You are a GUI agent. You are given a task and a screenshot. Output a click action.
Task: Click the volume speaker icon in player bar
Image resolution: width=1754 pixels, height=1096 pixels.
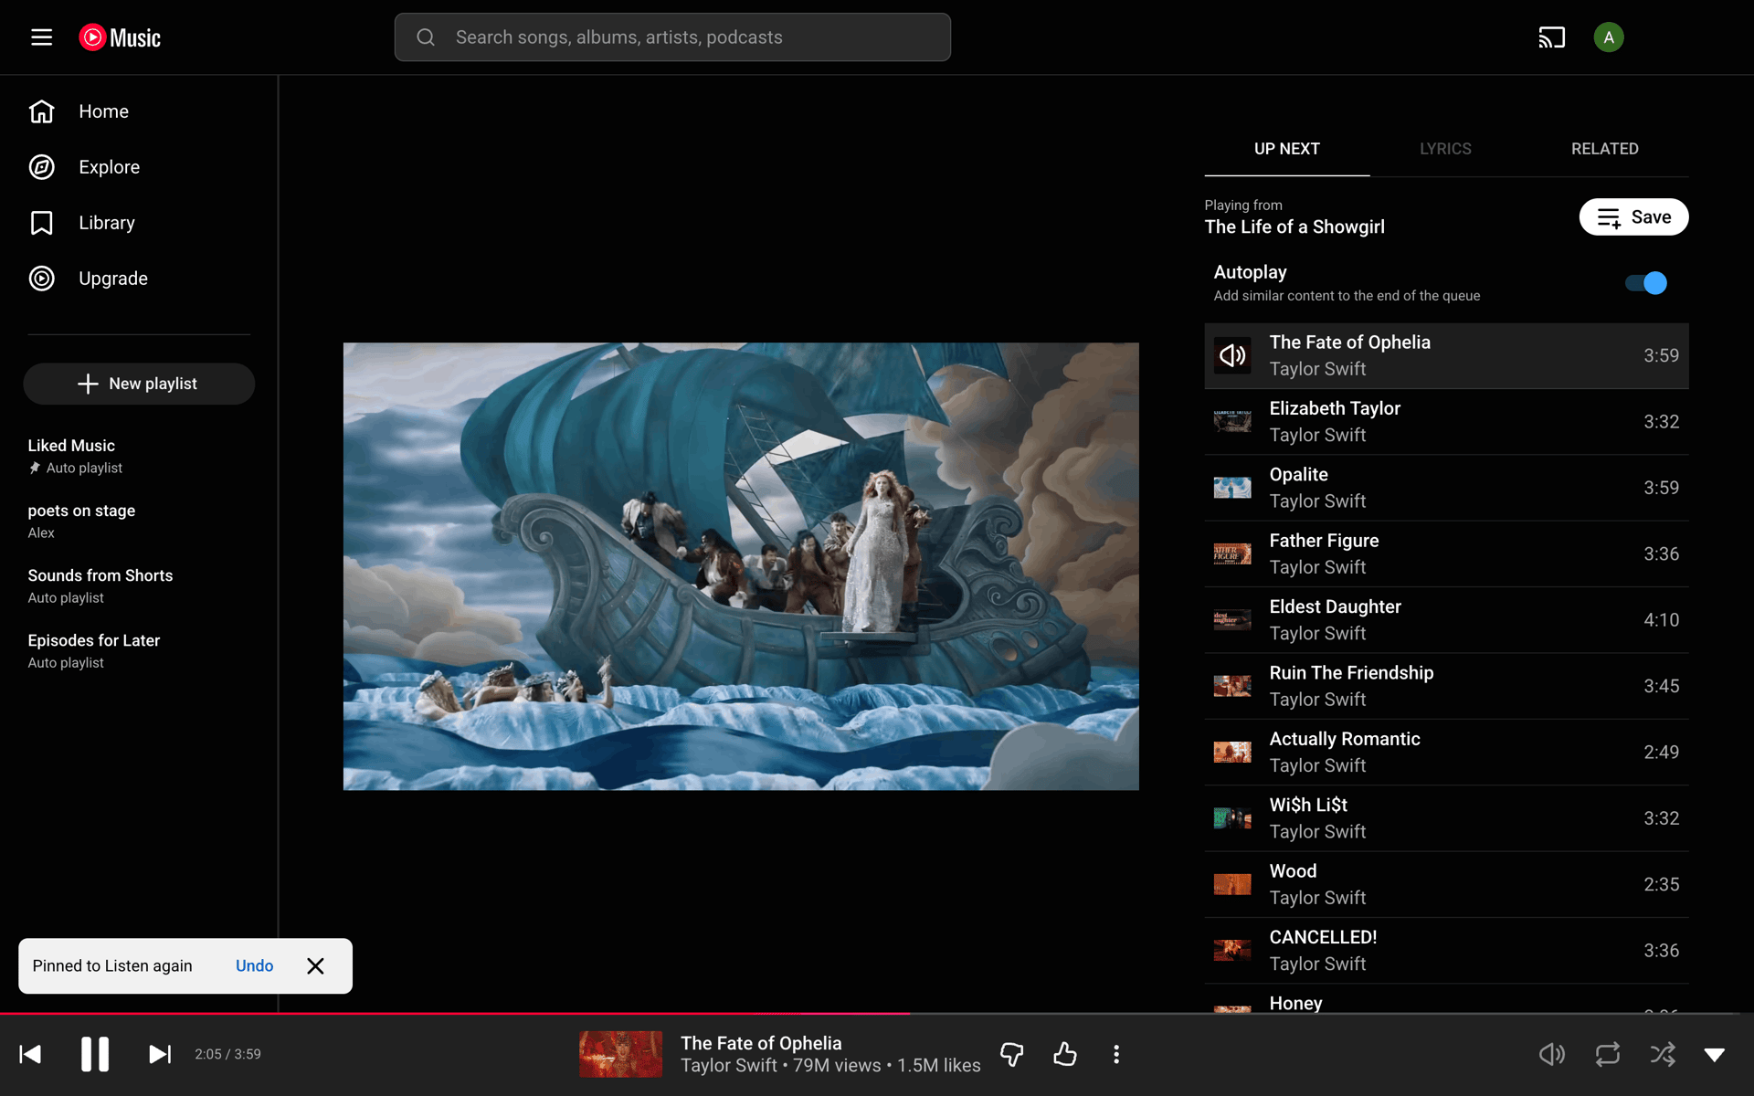[1551, 1054]
